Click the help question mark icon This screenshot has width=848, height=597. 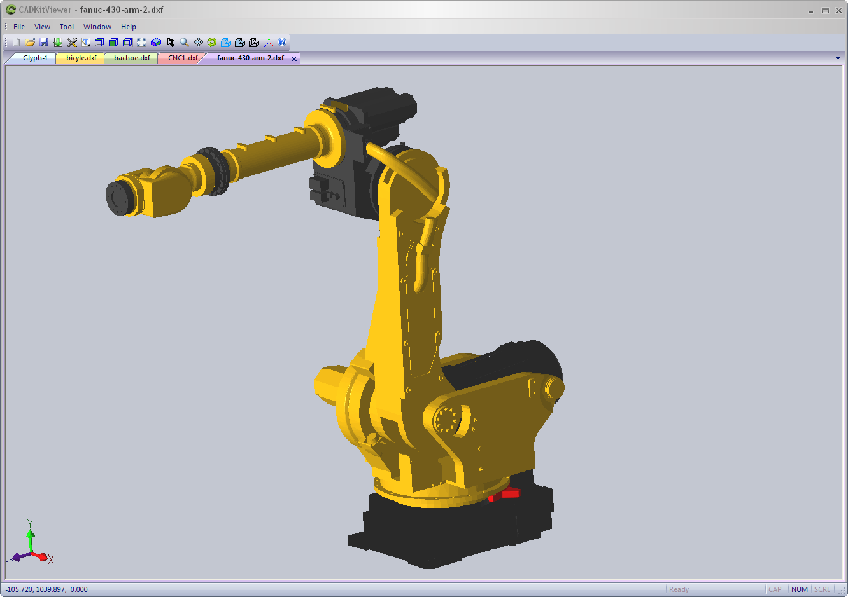click(282, 42)
